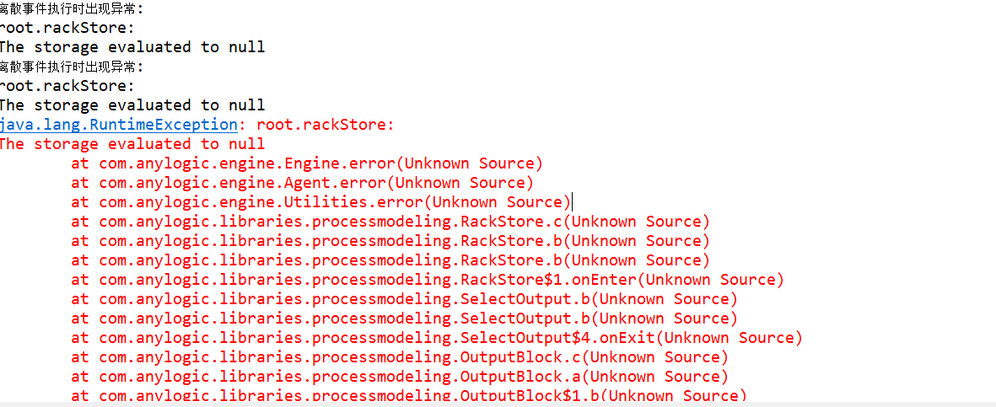Click the second SelectOutput.b stack line
The height and width of the screenshot is (407, 996).
coord(404,319)
